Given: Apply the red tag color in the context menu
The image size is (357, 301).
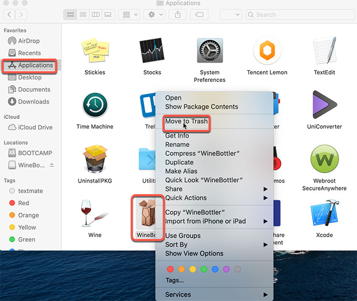Looking at the screenshot, I should tap(170, 269).
